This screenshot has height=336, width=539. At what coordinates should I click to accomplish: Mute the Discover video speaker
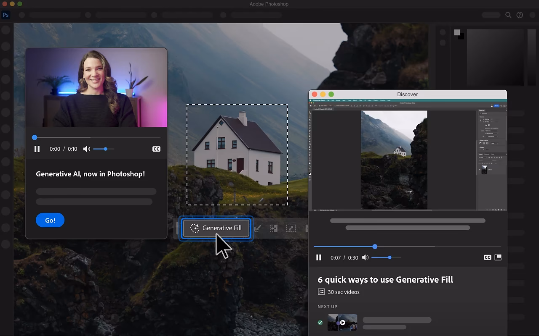pos(365,257)
